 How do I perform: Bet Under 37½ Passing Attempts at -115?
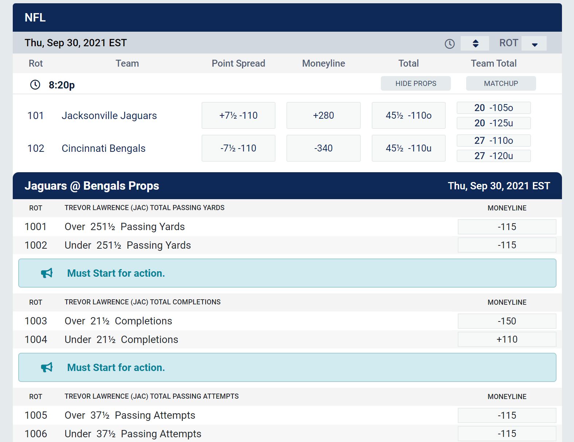[x=507, y=434]
